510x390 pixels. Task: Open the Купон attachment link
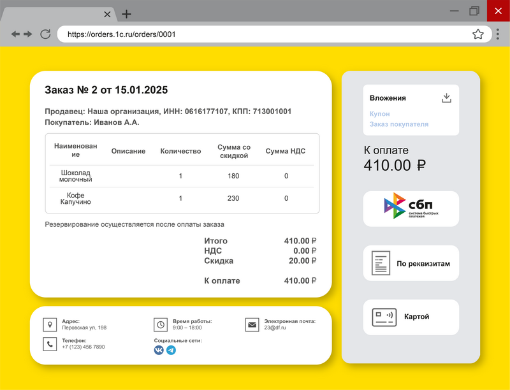(379, 113)
